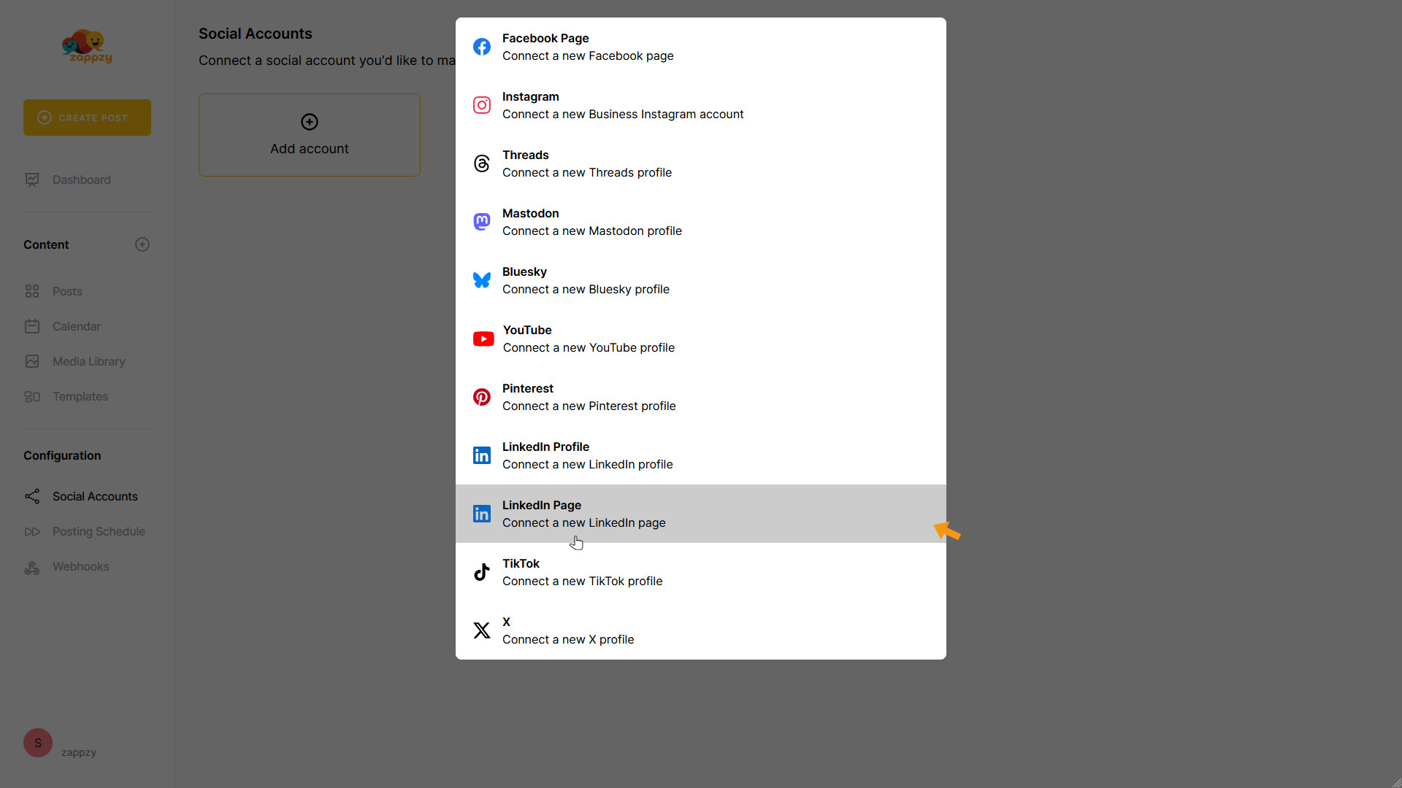Open Media Library

89,361
